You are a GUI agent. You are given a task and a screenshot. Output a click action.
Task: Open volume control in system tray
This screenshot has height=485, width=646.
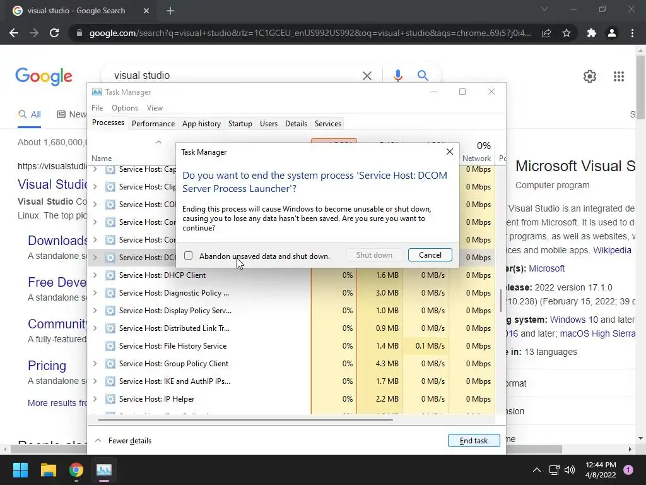pyautogui.click(x=570, y=470)
